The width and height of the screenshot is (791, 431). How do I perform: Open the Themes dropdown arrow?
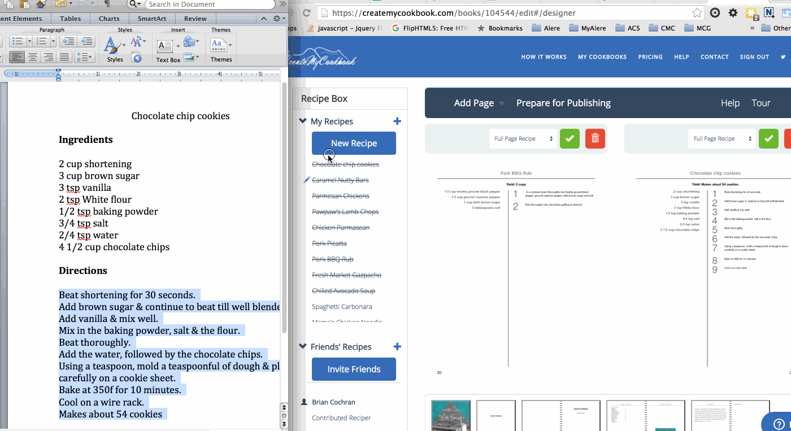230,46
